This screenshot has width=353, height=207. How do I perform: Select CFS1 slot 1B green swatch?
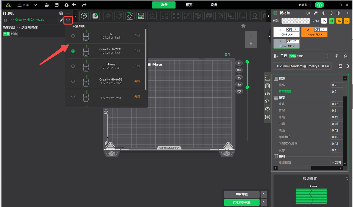(331, 21)
